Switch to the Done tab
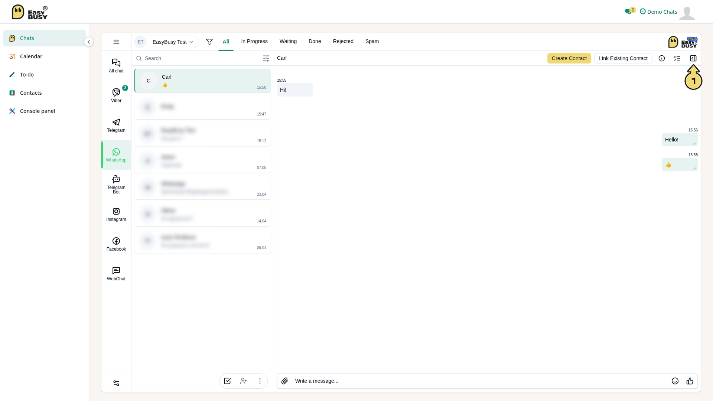This screenshot has height=401, width=713. pyautogui.click(x=315, y=41)
